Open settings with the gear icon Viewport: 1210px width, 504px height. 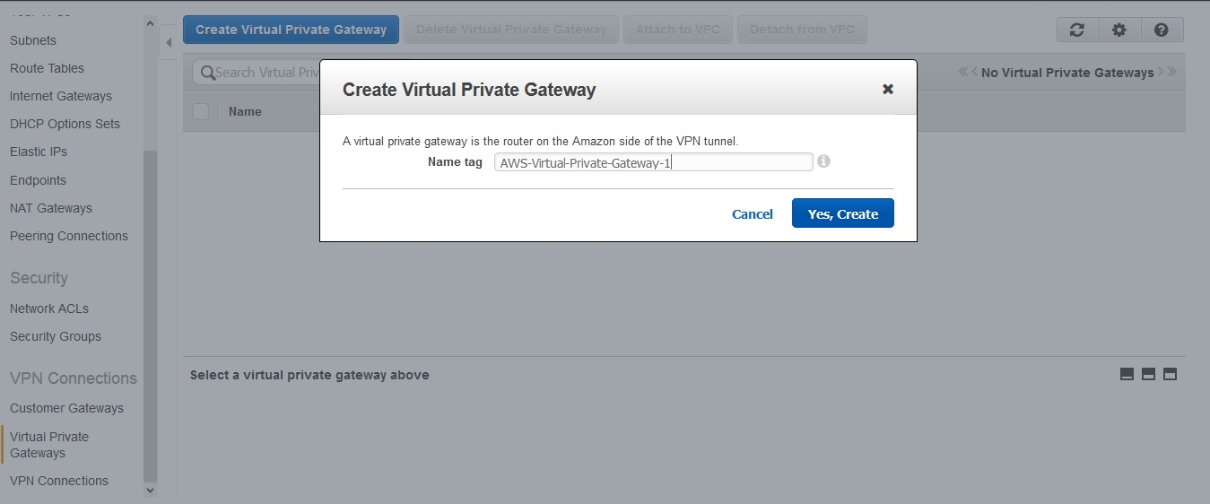[1119, 30]
